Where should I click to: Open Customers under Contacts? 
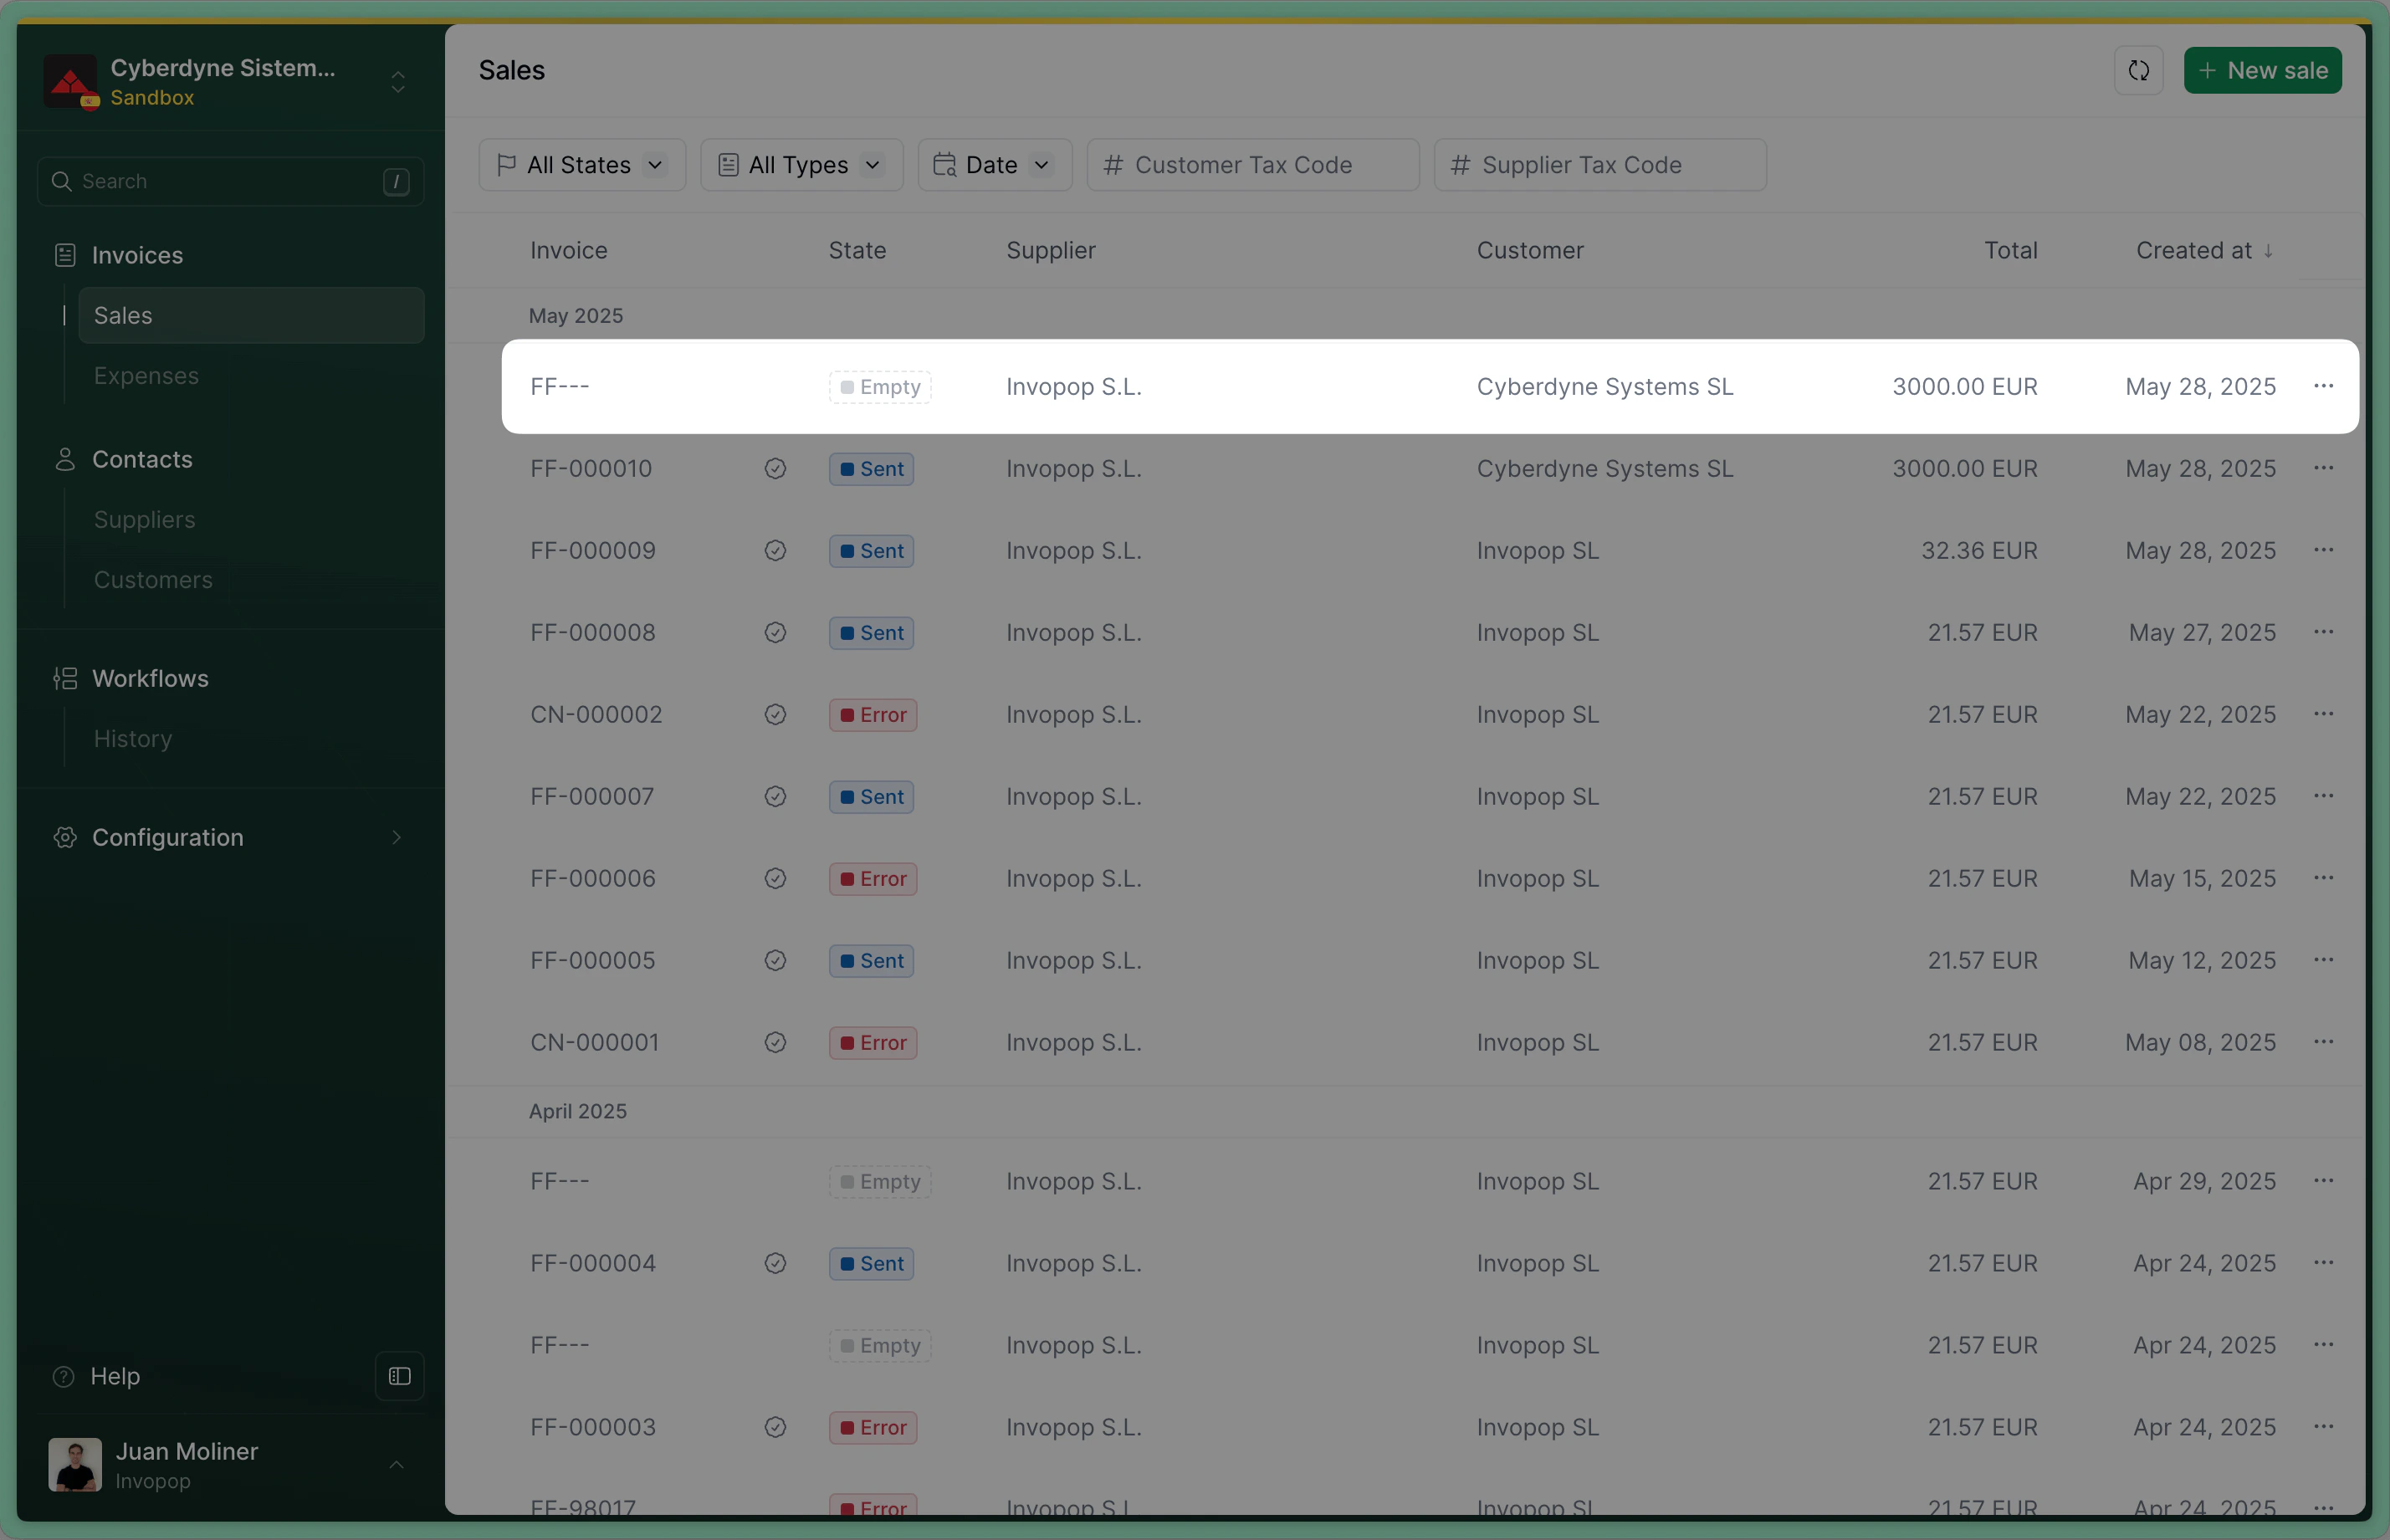(x=153, y=580)
